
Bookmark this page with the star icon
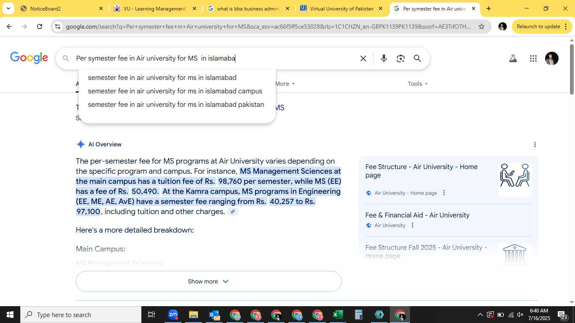pos(482,26)
